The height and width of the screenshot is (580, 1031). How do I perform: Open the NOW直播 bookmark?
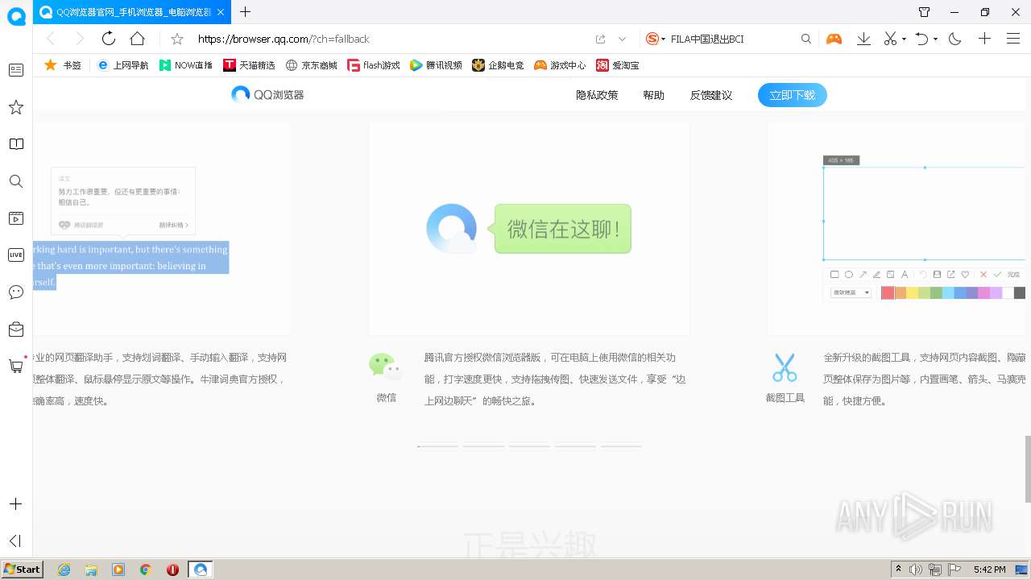pyautogui.click(x=186, y=65)
